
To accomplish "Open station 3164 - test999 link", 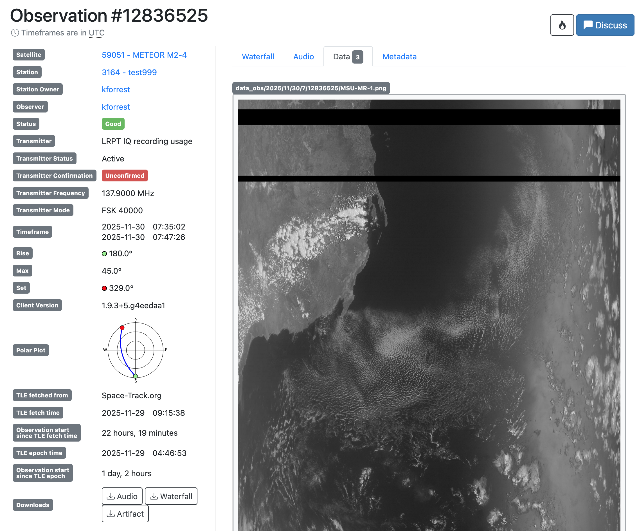I will pyautogui.click(x=129, y=72).
